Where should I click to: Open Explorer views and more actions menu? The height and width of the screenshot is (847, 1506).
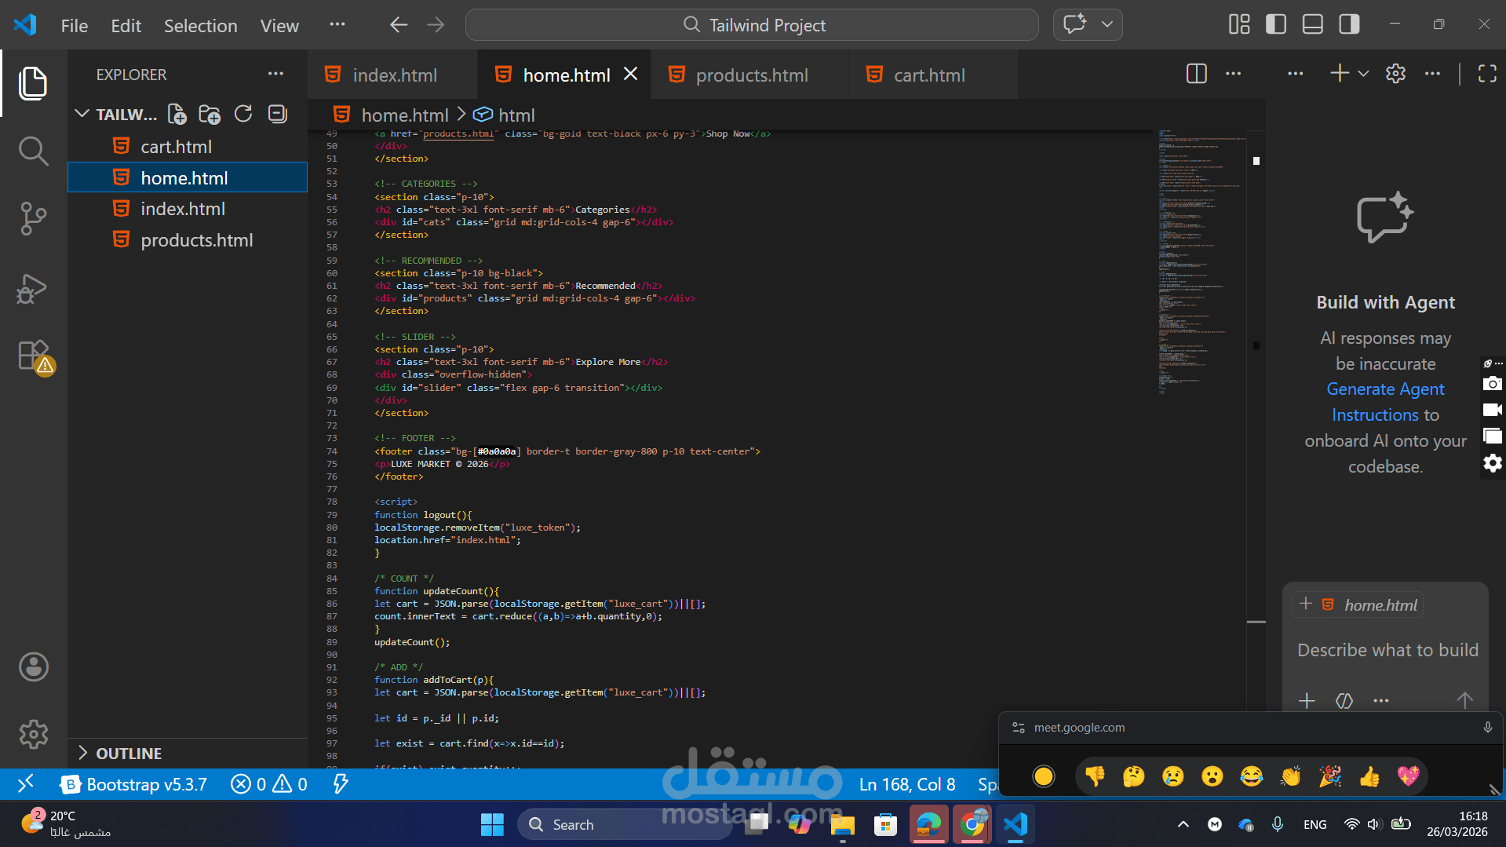click(x=275, y=74)
